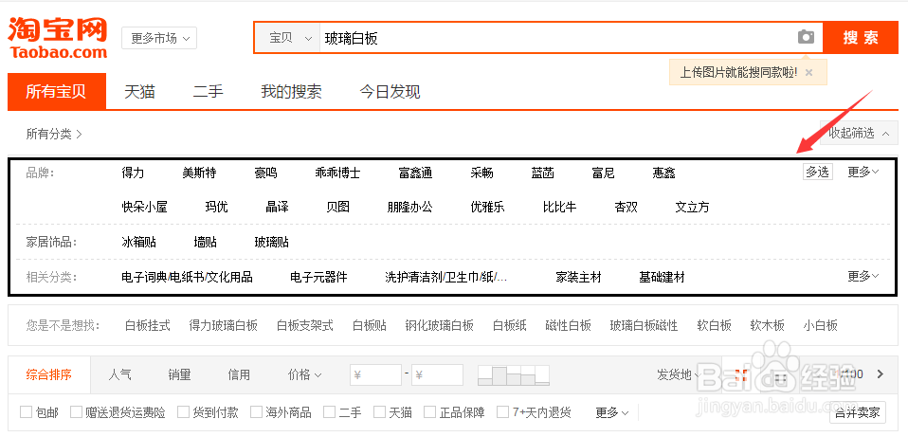Click suggestion 得力玻璃白板
The height and width of the screenshot is (437, 908).
[224, 325]
